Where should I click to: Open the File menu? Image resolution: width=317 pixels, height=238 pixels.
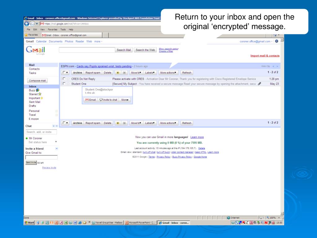[28, 29]
